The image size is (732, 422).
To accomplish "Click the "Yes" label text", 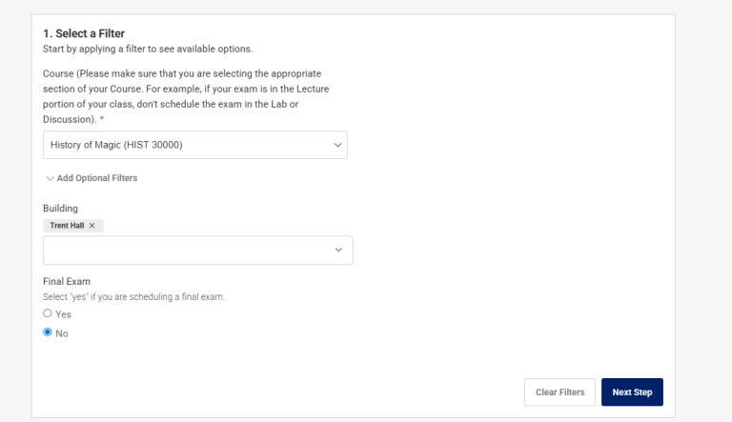I will click(64, 314).
